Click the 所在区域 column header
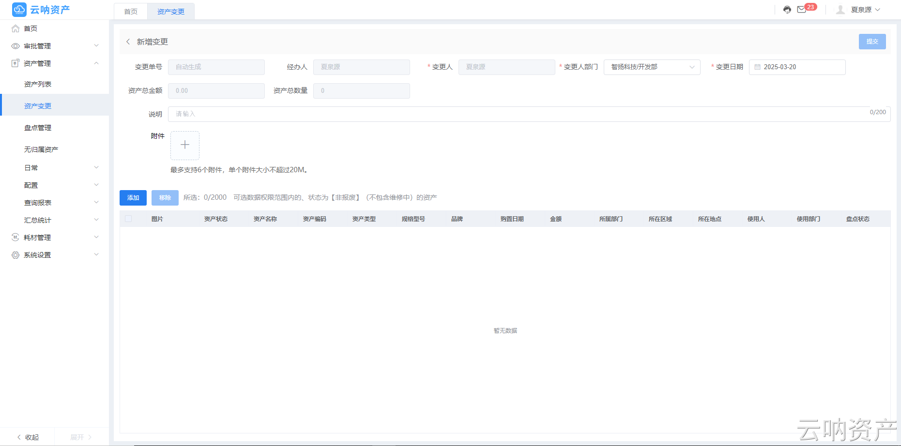This screenshot has height=446, width=901. pyautogui.click(x=660, y=219)
